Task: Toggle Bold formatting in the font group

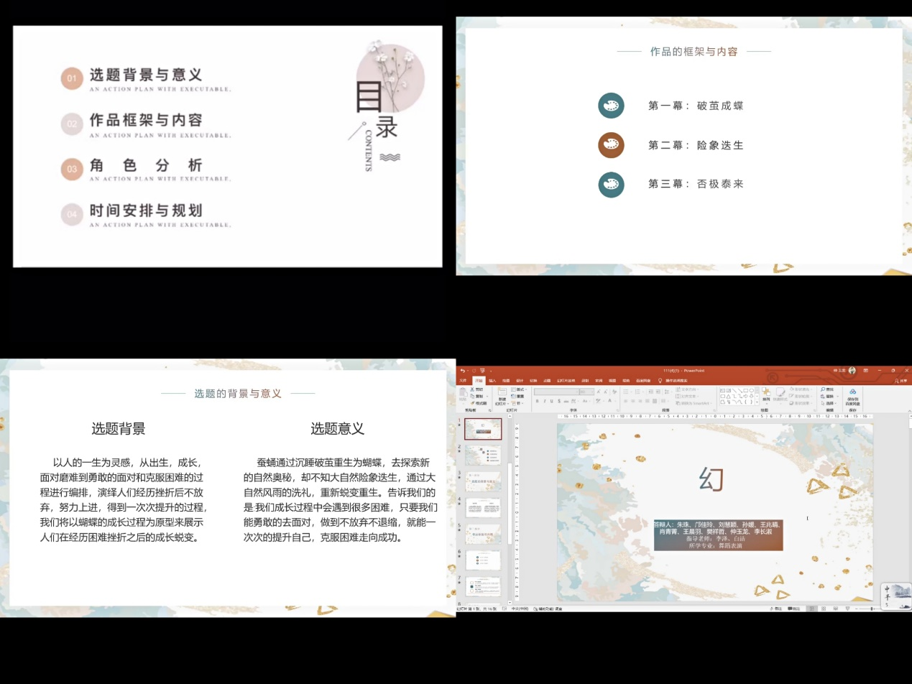Action: [536, 401]
